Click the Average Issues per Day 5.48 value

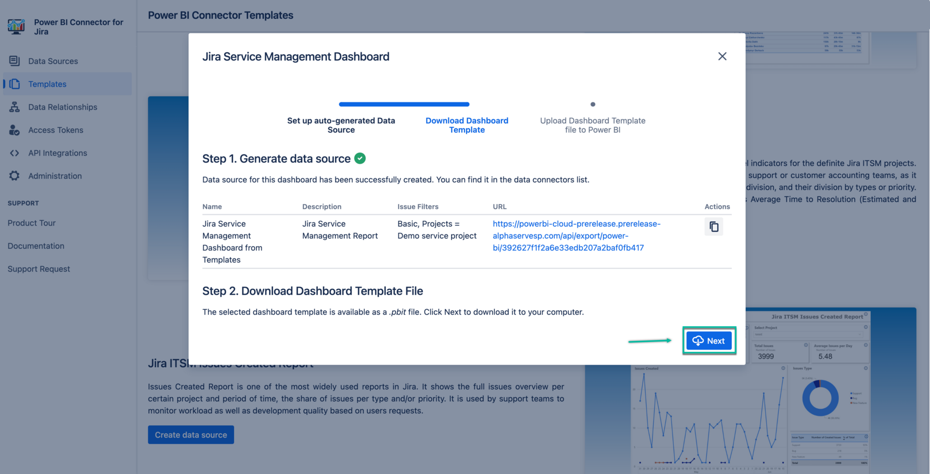point(825,357)
